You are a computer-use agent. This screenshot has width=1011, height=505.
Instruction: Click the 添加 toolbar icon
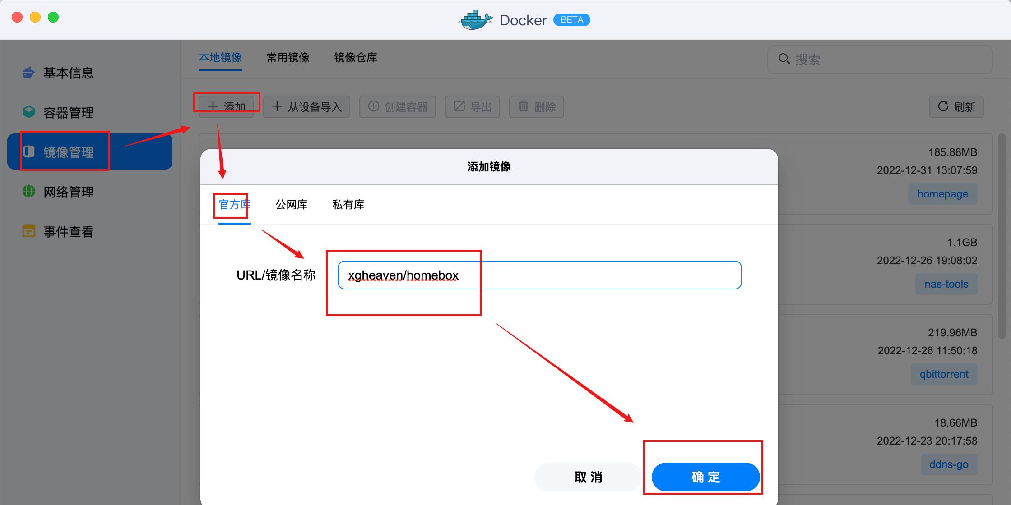point(225,106)
